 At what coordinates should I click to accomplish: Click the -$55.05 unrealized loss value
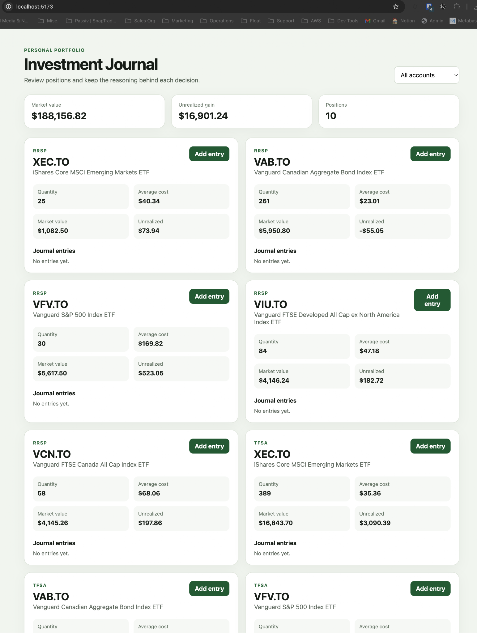[x=371, y=231]
